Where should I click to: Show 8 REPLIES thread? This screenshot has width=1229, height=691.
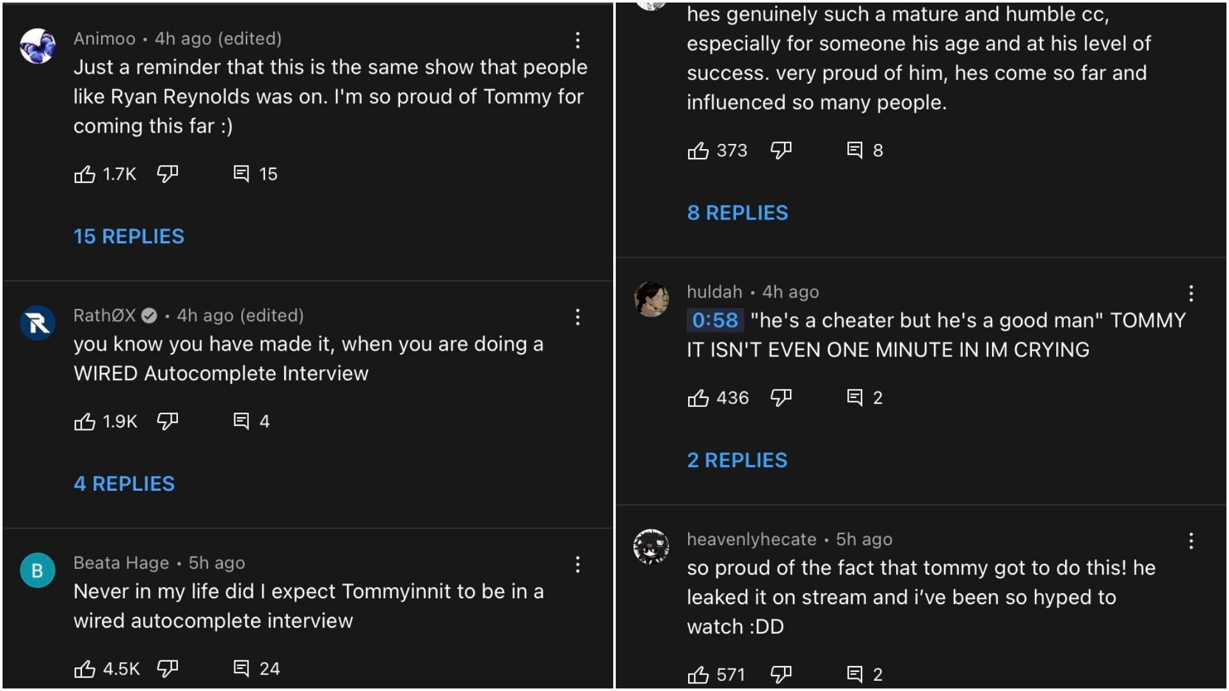click(737, 213)
